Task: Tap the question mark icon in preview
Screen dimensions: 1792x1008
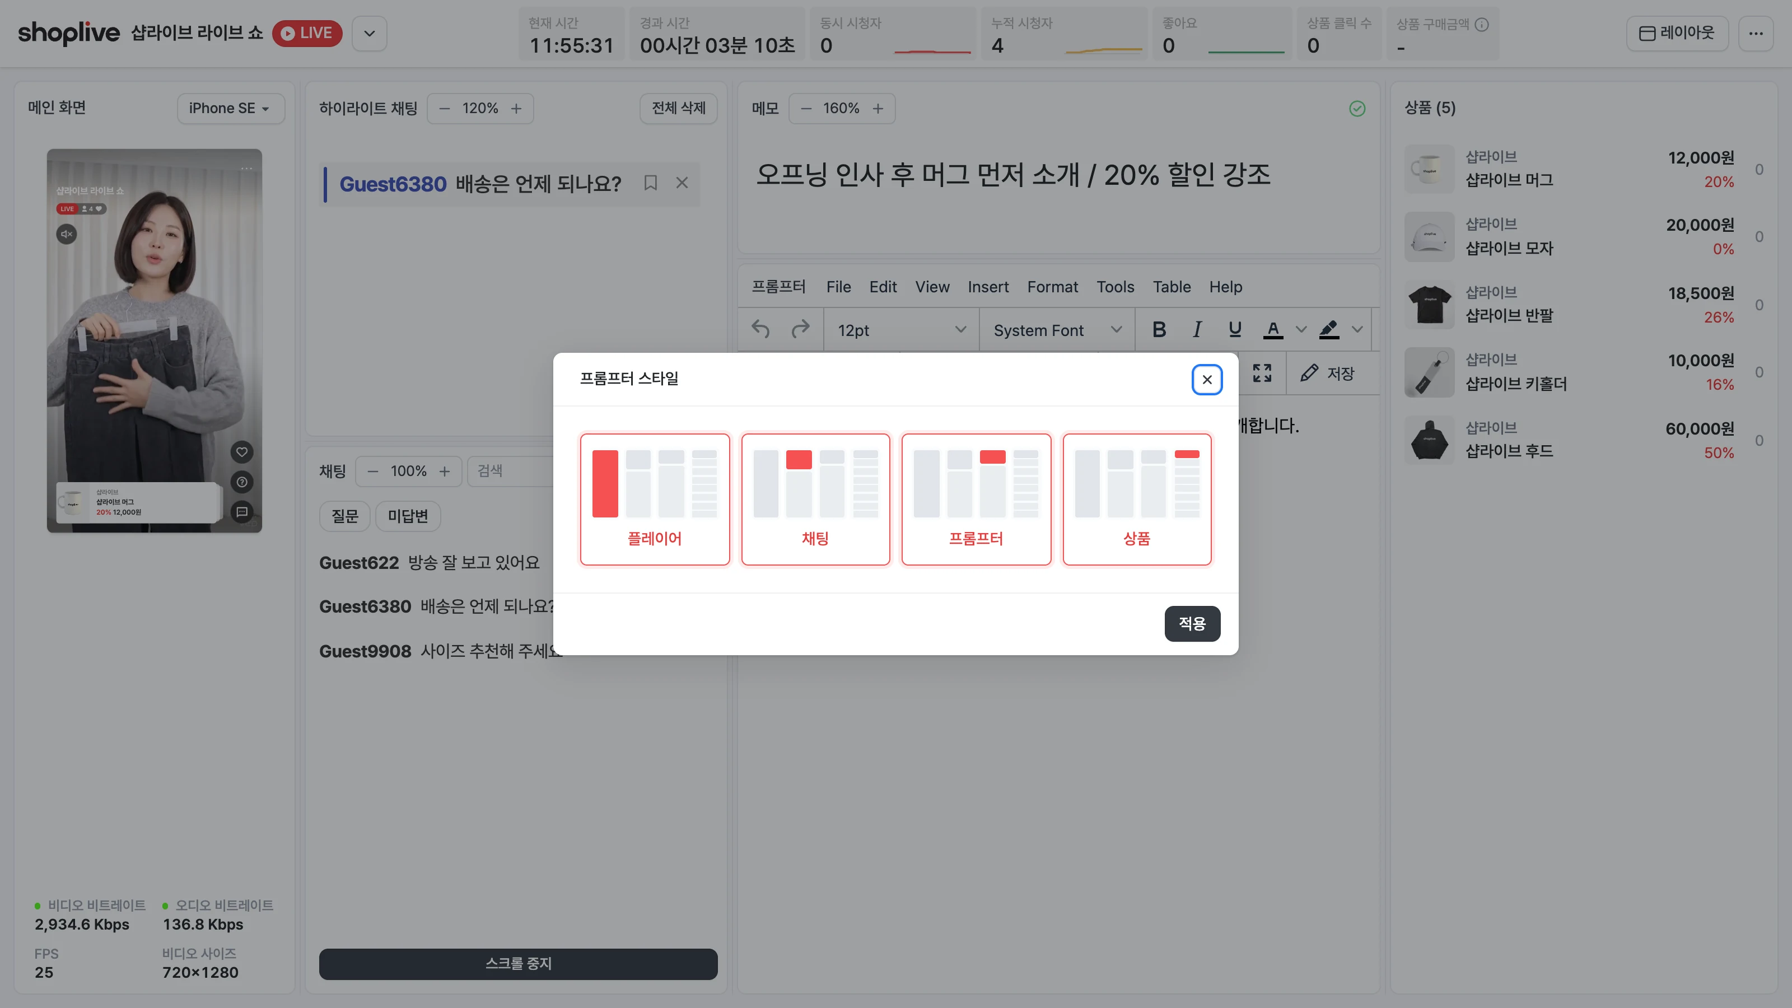Action: [x=242, y=482]
